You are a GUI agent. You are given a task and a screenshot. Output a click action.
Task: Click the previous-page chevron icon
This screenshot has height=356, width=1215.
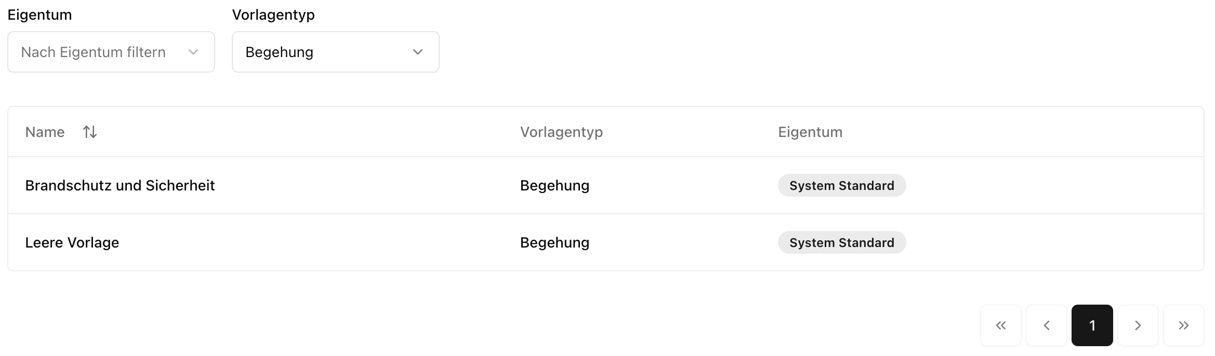tap(1047, 325)
